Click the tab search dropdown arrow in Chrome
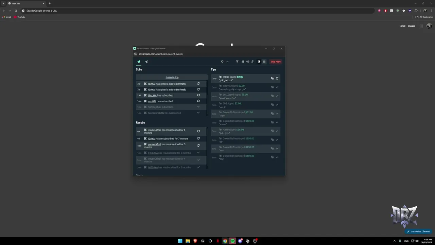The width and height of the screenshot is (435, 245). [x=3, y=3]
